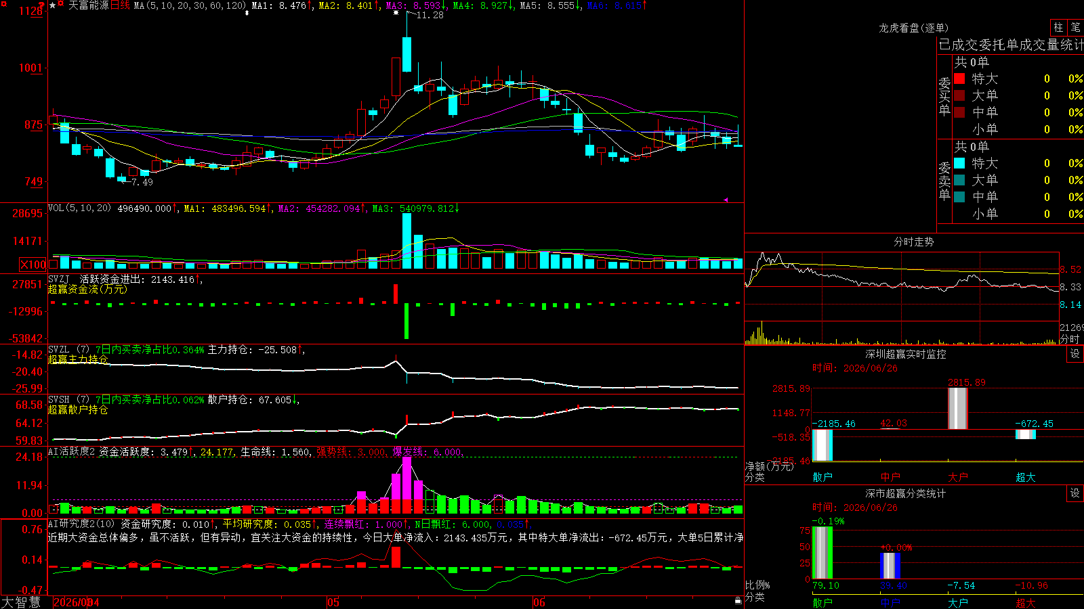Click the 大户 2815.89 bar in 深圳超赢实时监控

[957, 408]
